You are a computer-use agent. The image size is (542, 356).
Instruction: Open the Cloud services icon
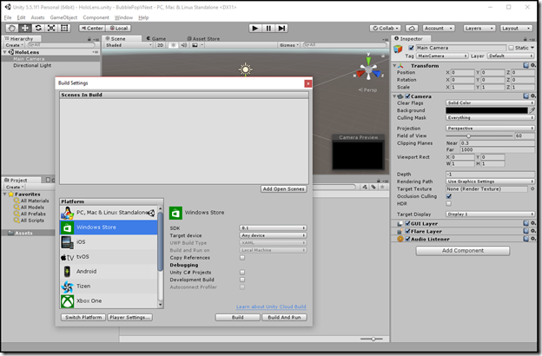pyautogui.click(x=412, y=29)
